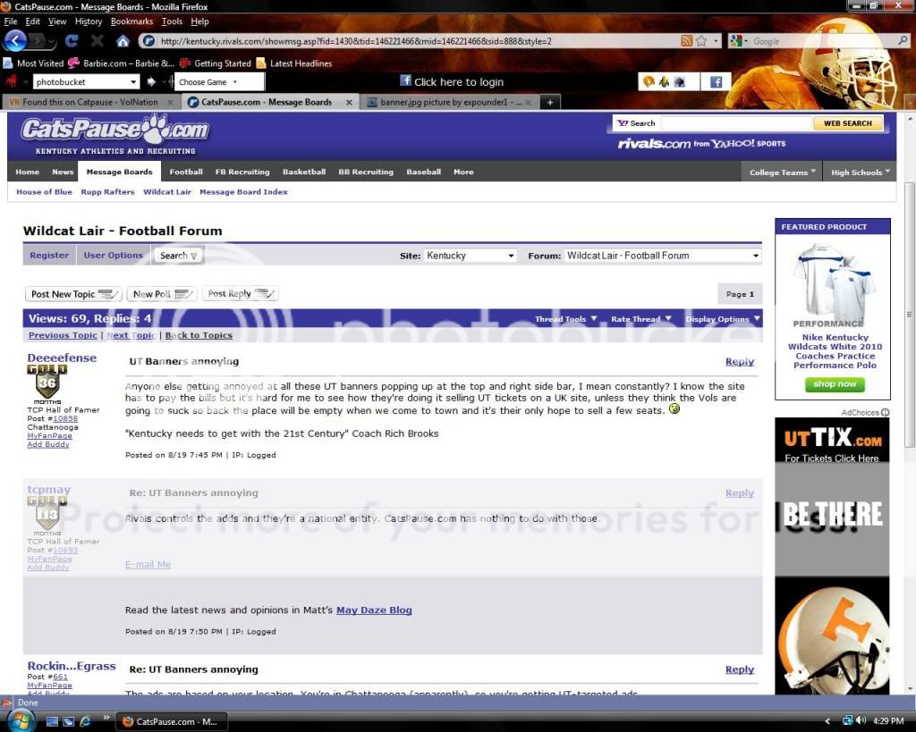Screen dimensions: 916x732
Task: Click the Gold 36 months badge under Deeeefense
Action: click(47, 383)
